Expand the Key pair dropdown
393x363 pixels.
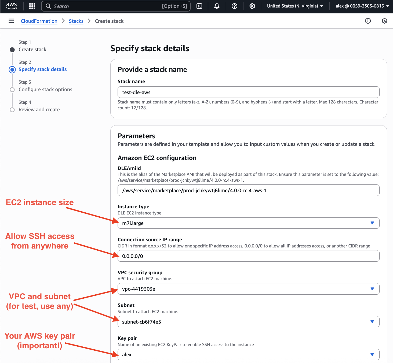click(x=248, y=354)
